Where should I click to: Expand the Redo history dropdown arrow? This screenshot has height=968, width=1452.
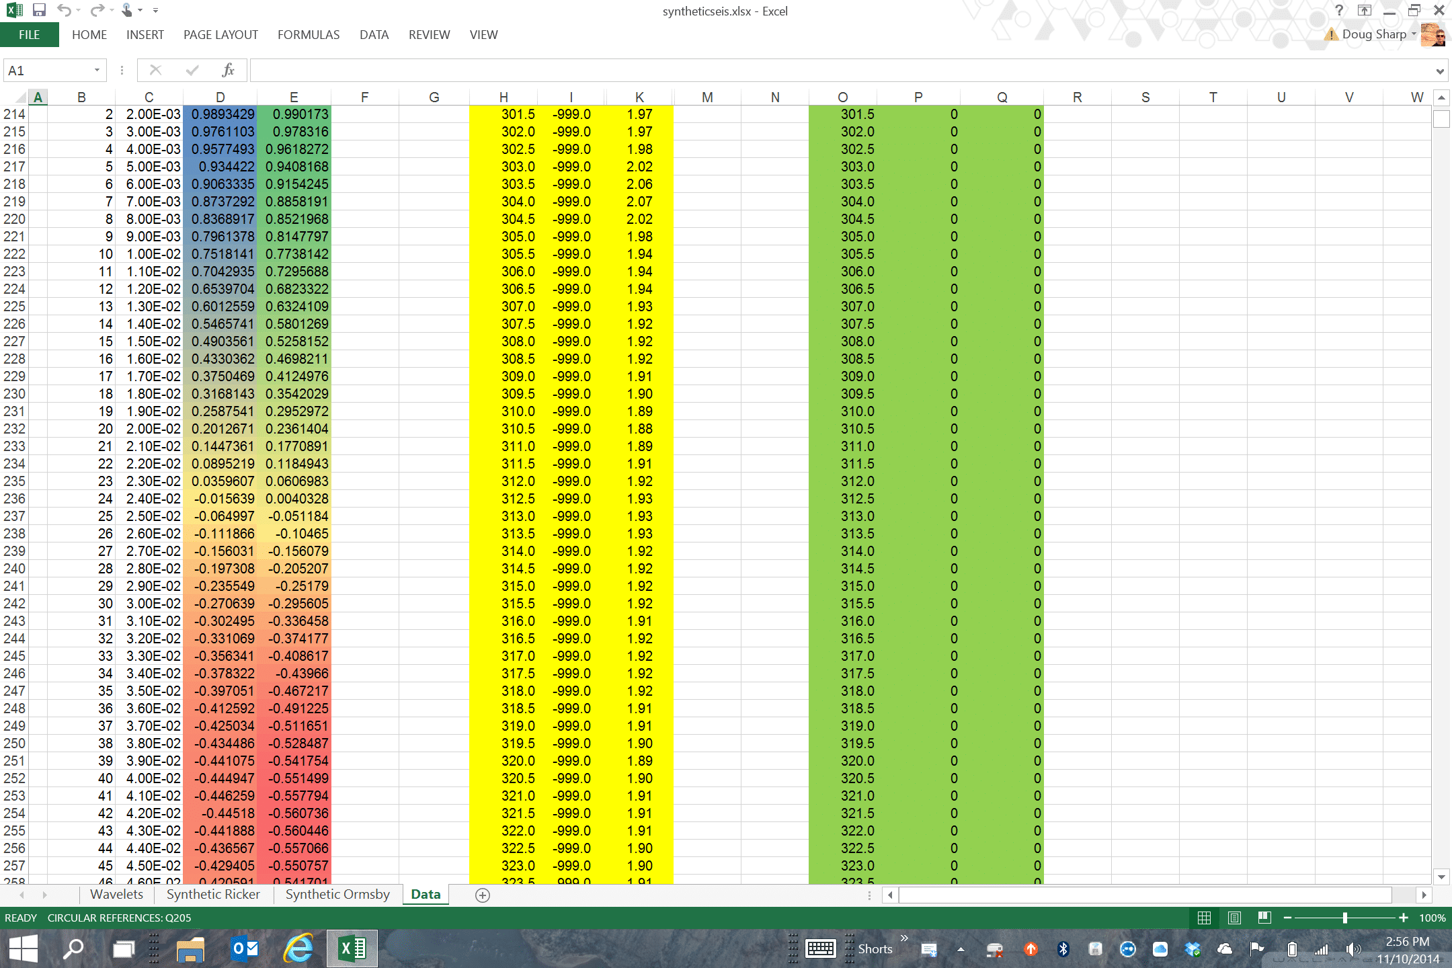112,10
